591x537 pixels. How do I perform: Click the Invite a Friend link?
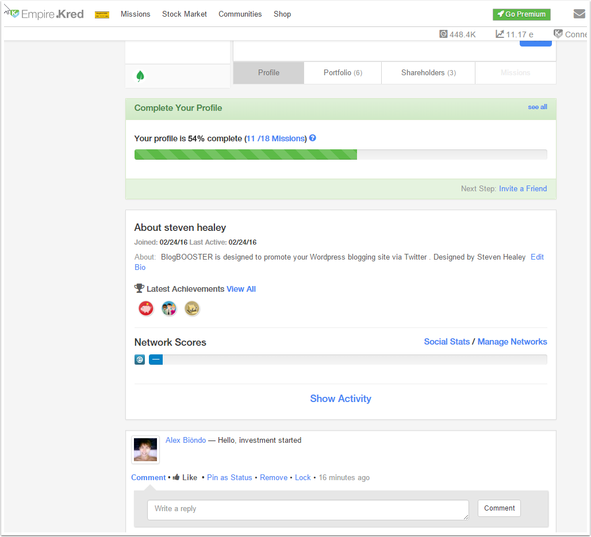[523, 188]
